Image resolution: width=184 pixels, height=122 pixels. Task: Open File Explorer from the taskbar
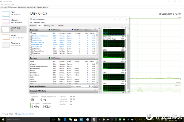(59, 120)
